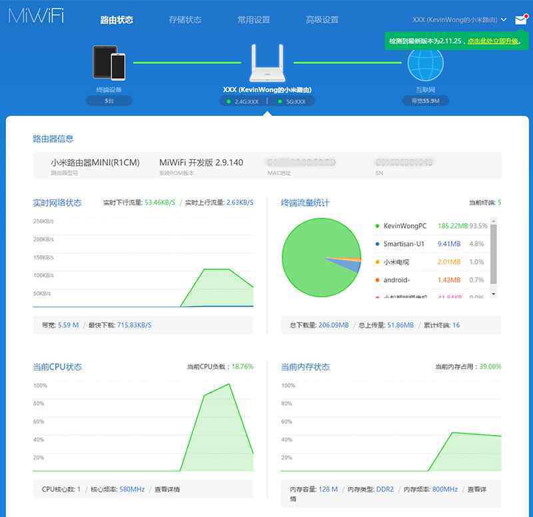Click the fastest download 715.83KB/S
The width and height of the screenshot is (533, 517).
(x=135, y=325)
